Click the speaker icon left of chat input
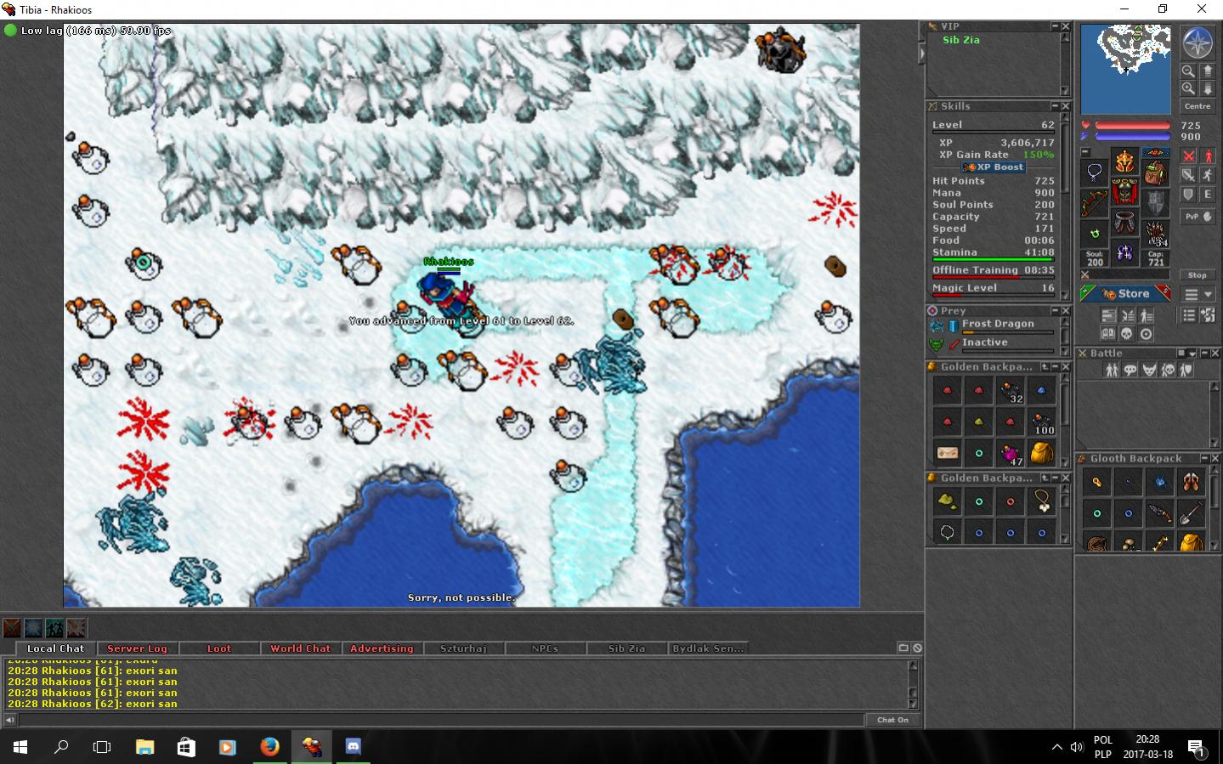 (x=9, y=720)
